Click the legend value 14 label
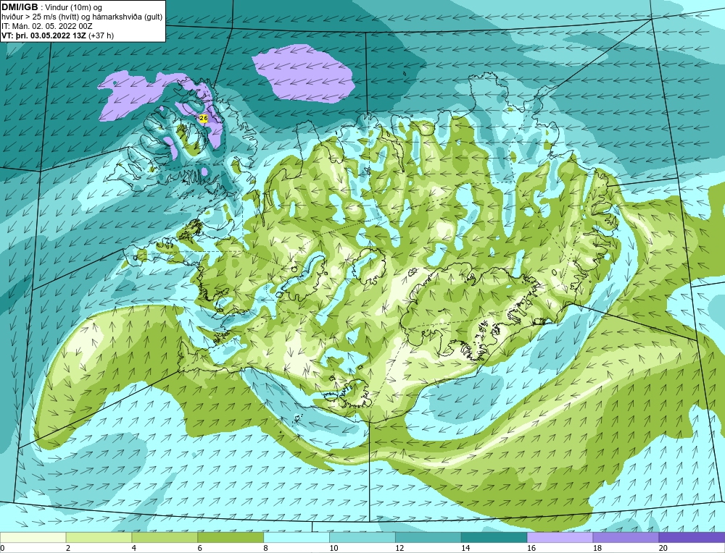725x553 pixels. pos(465,548)
